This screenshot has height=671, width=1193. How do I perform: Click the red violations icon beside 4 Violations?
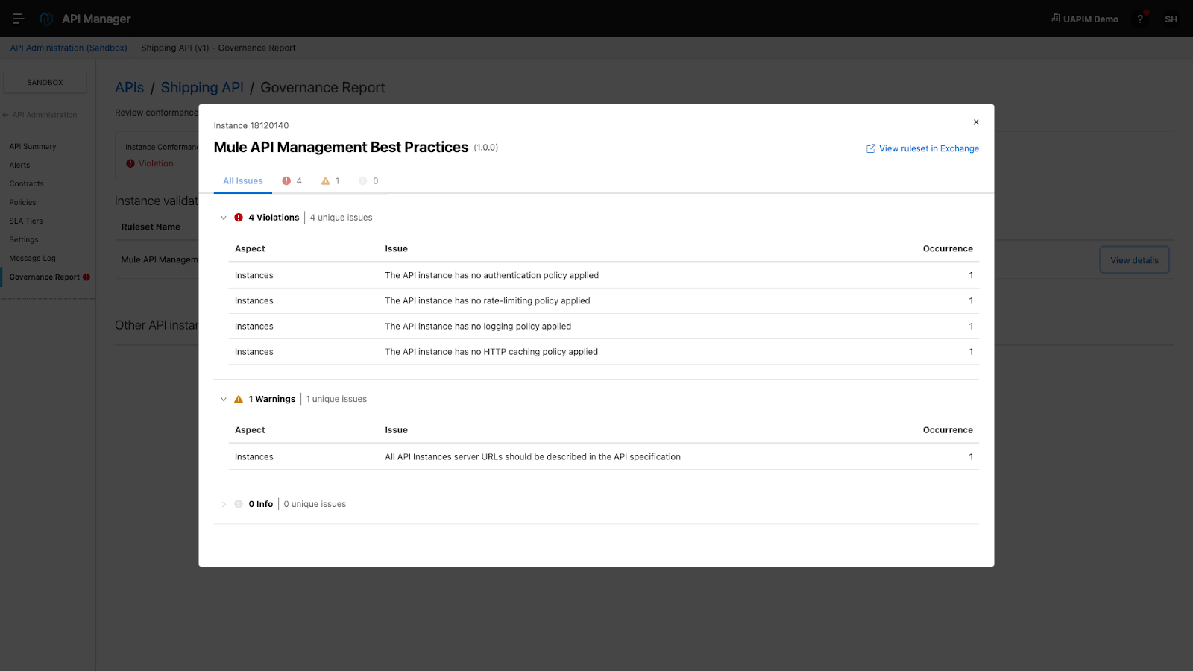[x=239, y=218]
